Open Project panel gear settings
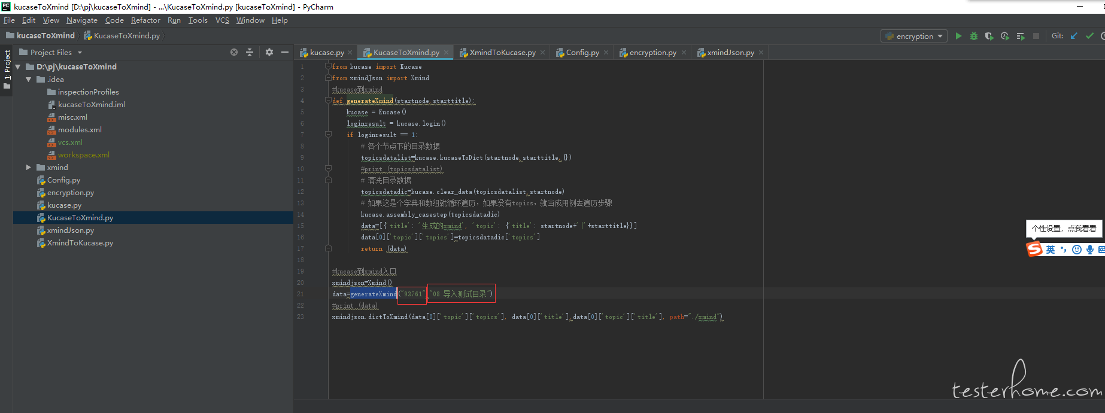The height and width of the screenshot is (413, 1105). [269, 52]
